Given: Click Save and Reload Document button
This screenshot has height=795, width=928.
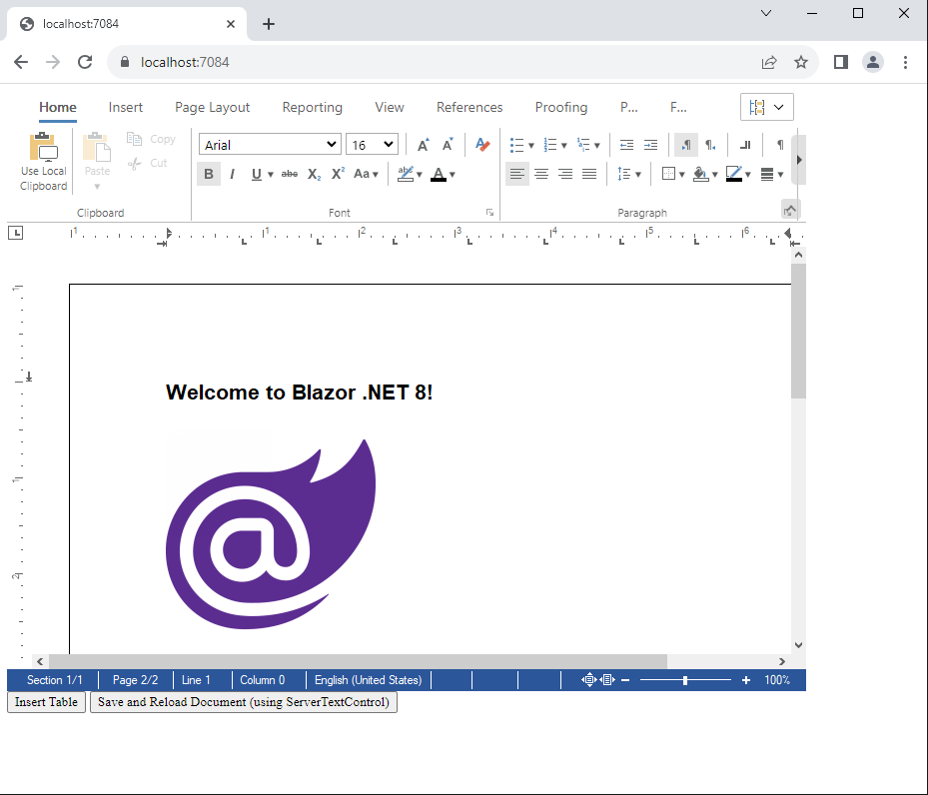Looking at the screenshot, I should [x=244, y=702].
